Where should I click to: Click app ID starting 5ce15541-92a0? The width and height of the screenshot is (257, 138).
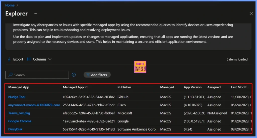(89, 129)
